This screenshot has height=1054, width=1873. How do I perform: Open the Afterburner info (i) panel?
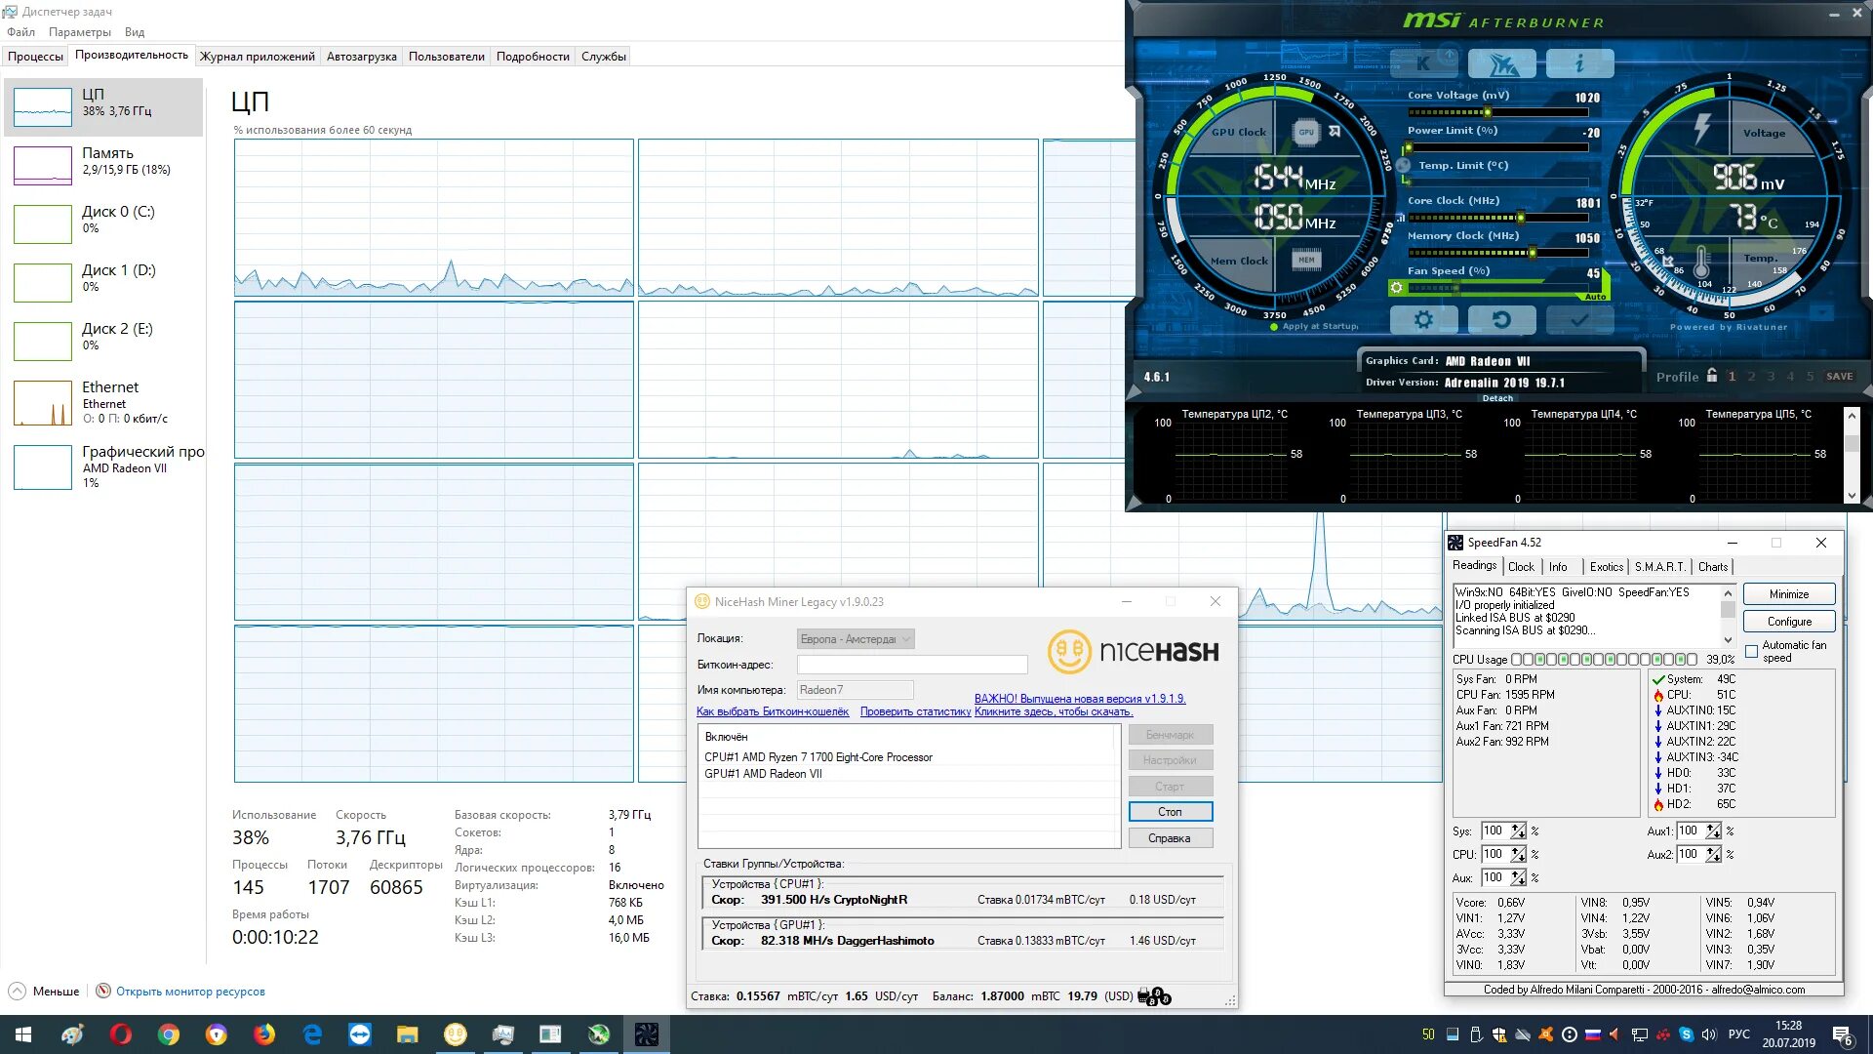click(x=1579, y=64)
